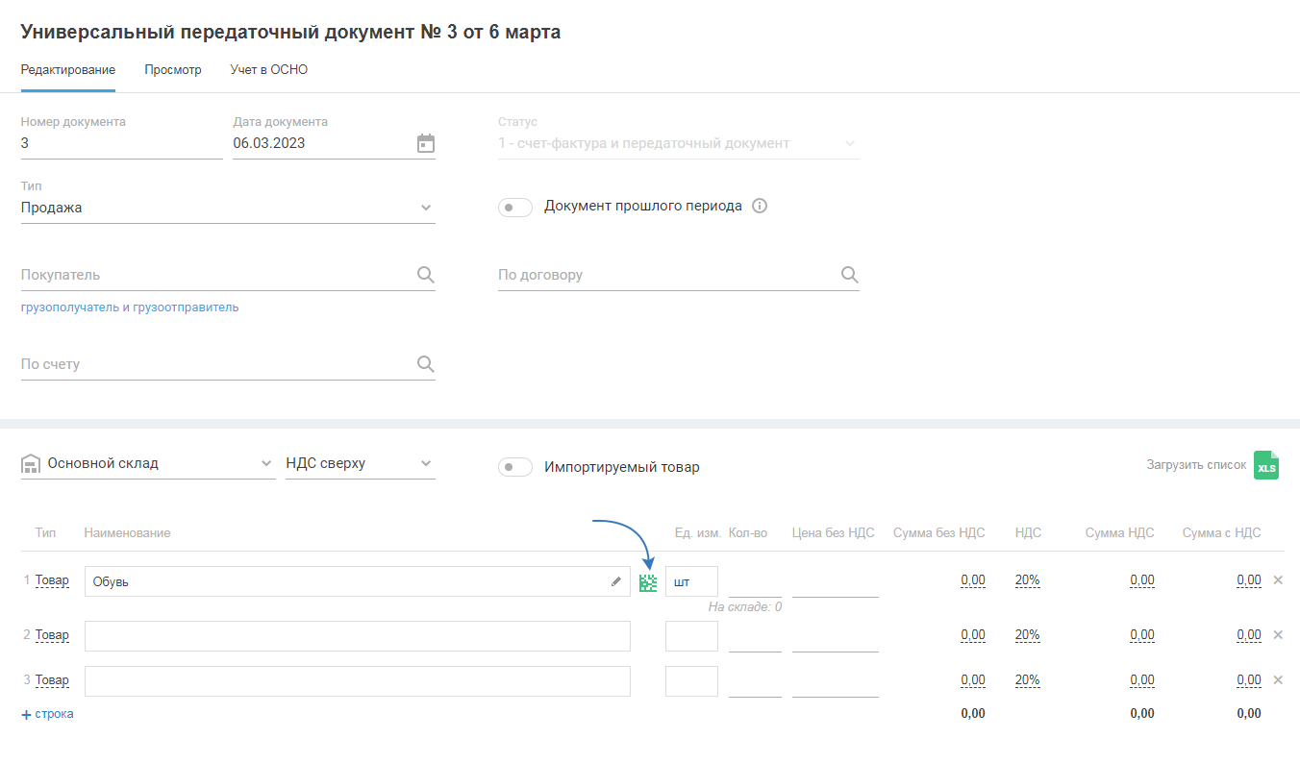Click the pencil edit icon in Обувь field
The image size is (1300, 763).
(x=616, y=581)
